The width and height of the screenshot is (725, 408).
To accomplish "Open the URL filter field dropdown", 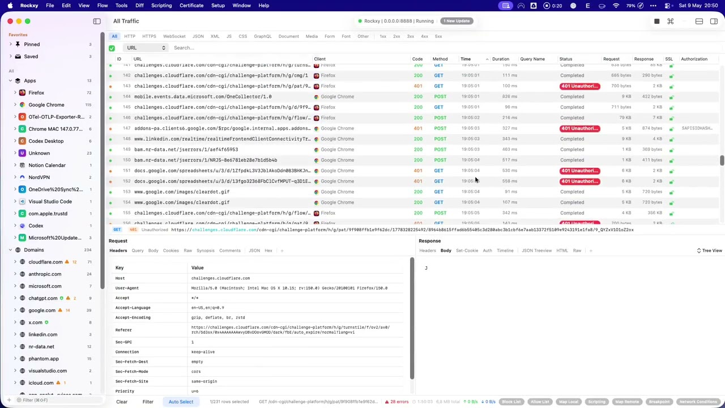I will pyautogui.click(x=146, y=48).
